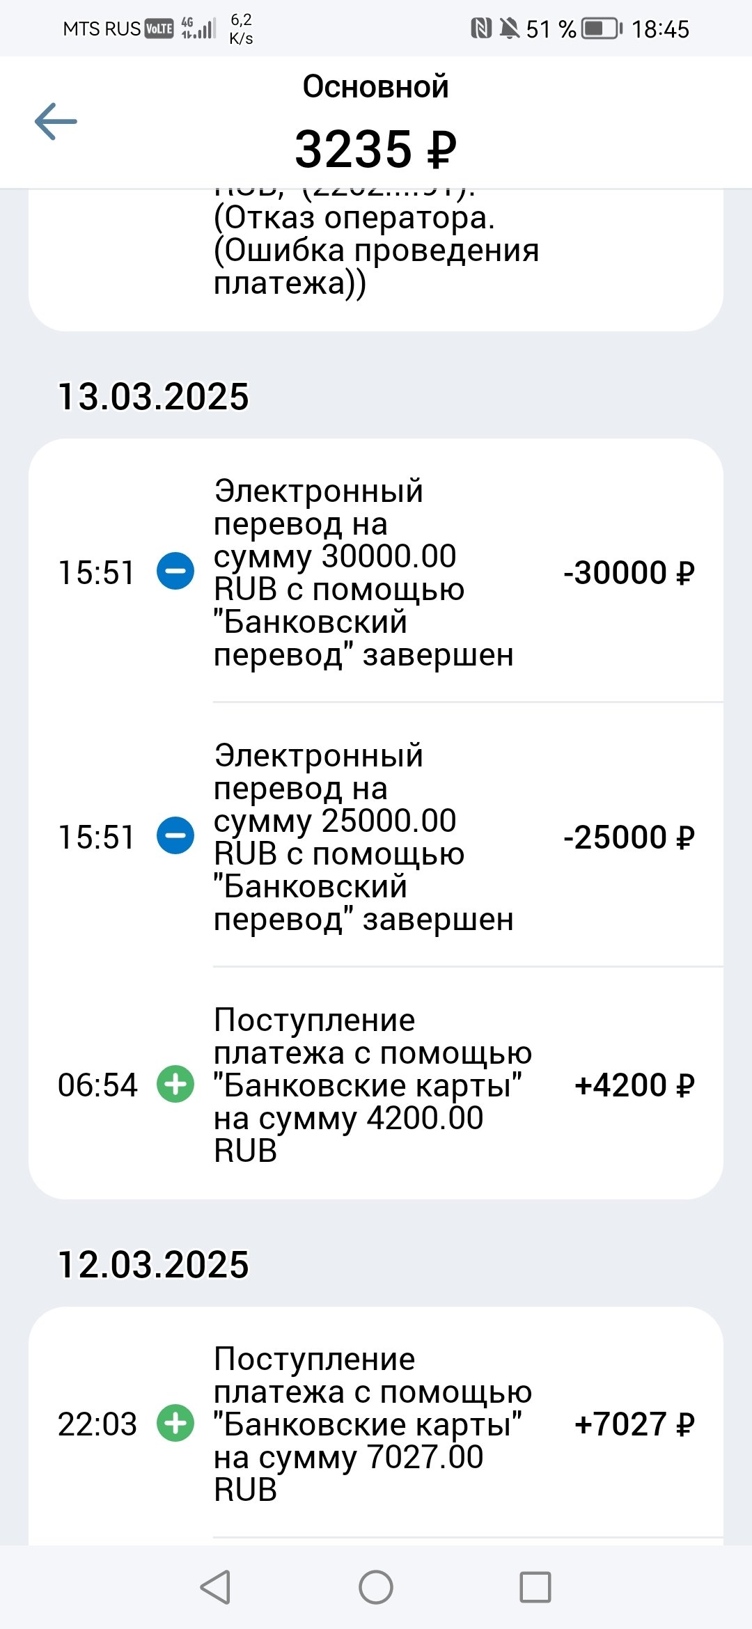
Task: Tap the +4200 ₽ amount
Action: [x=634, y=1085]
